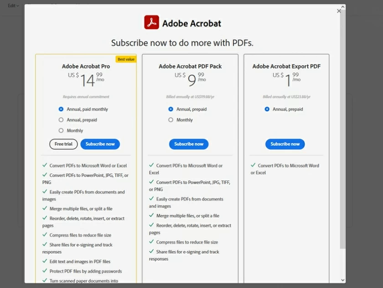Viewport: 383px width, 288px height.
Task: Start the Acrobat Pro free trial
Action: (63, 144)
